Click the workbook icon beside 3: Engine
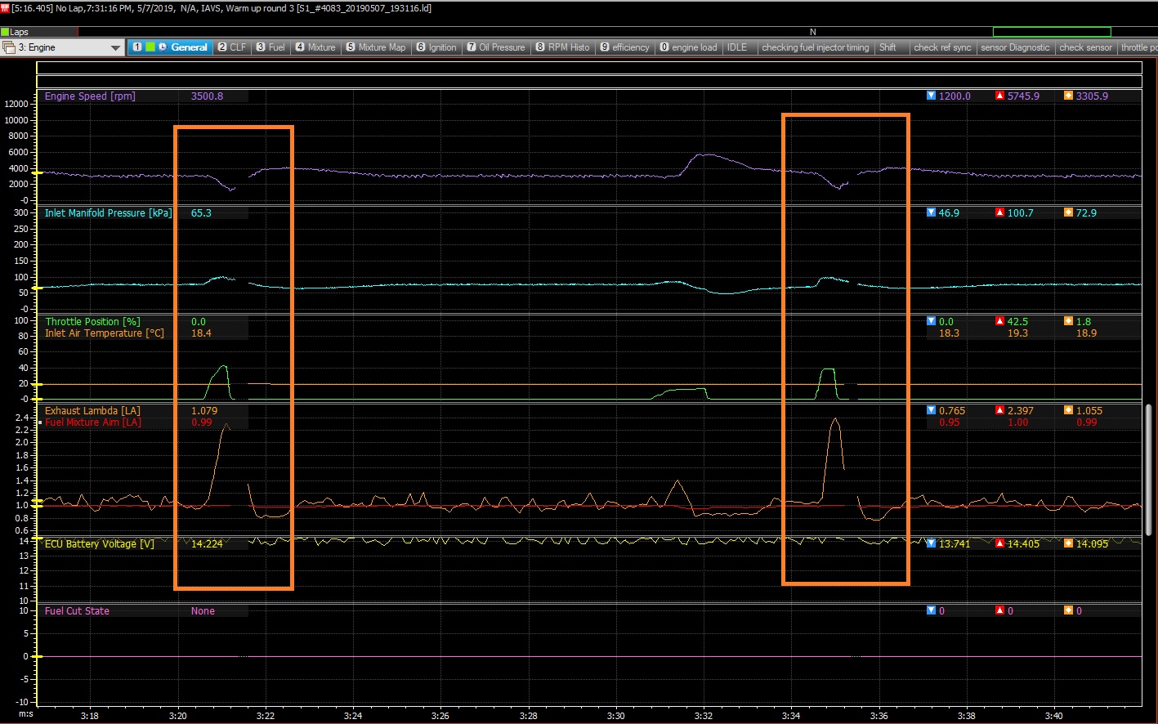Viewport: 1158px width, 724px height. pyautogui.click(x=9, y=47)
